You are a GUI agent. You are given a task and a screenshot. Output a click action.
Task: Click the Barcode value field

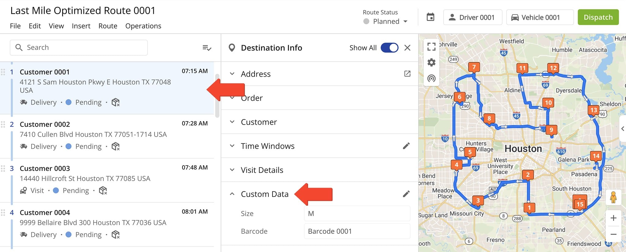[357, 231]
